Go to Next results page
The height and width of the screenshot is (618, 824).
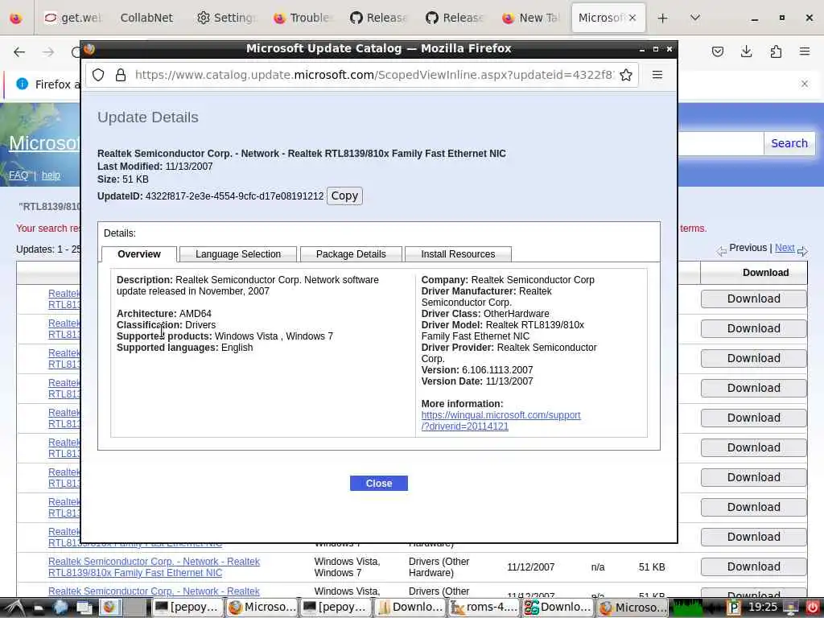pyautogui.click(x=785, y=248)
